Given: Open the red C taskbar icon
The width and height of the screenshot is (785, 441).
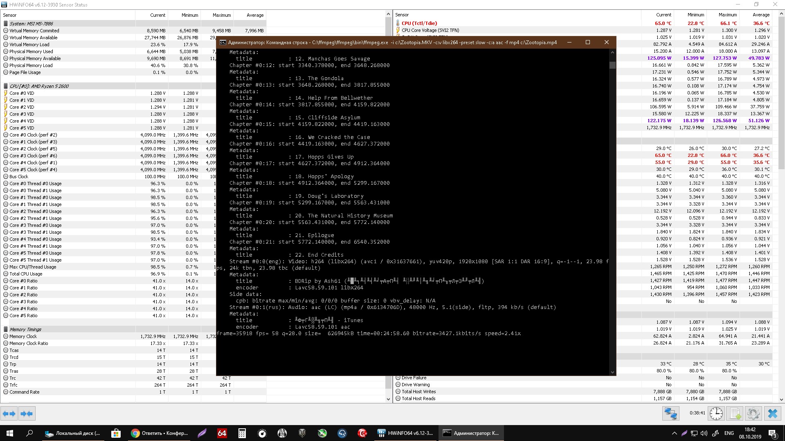Looking at the screenshot, I should [x=362, y=433].
